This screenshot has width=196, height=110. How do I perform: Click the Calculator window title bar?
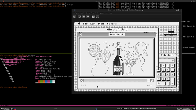point(168,55)
